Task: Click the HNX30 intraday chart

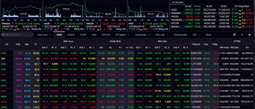Action: click(106, 11)
